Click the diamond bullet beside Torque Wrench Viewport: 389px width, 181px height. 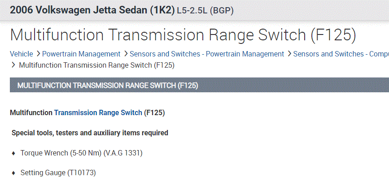click(14, 153)
